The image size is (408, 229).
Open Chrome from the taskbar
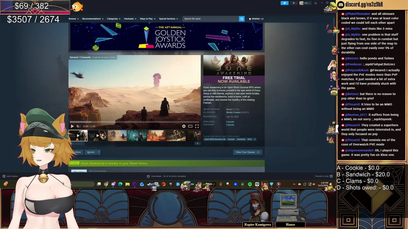point(106,184)
